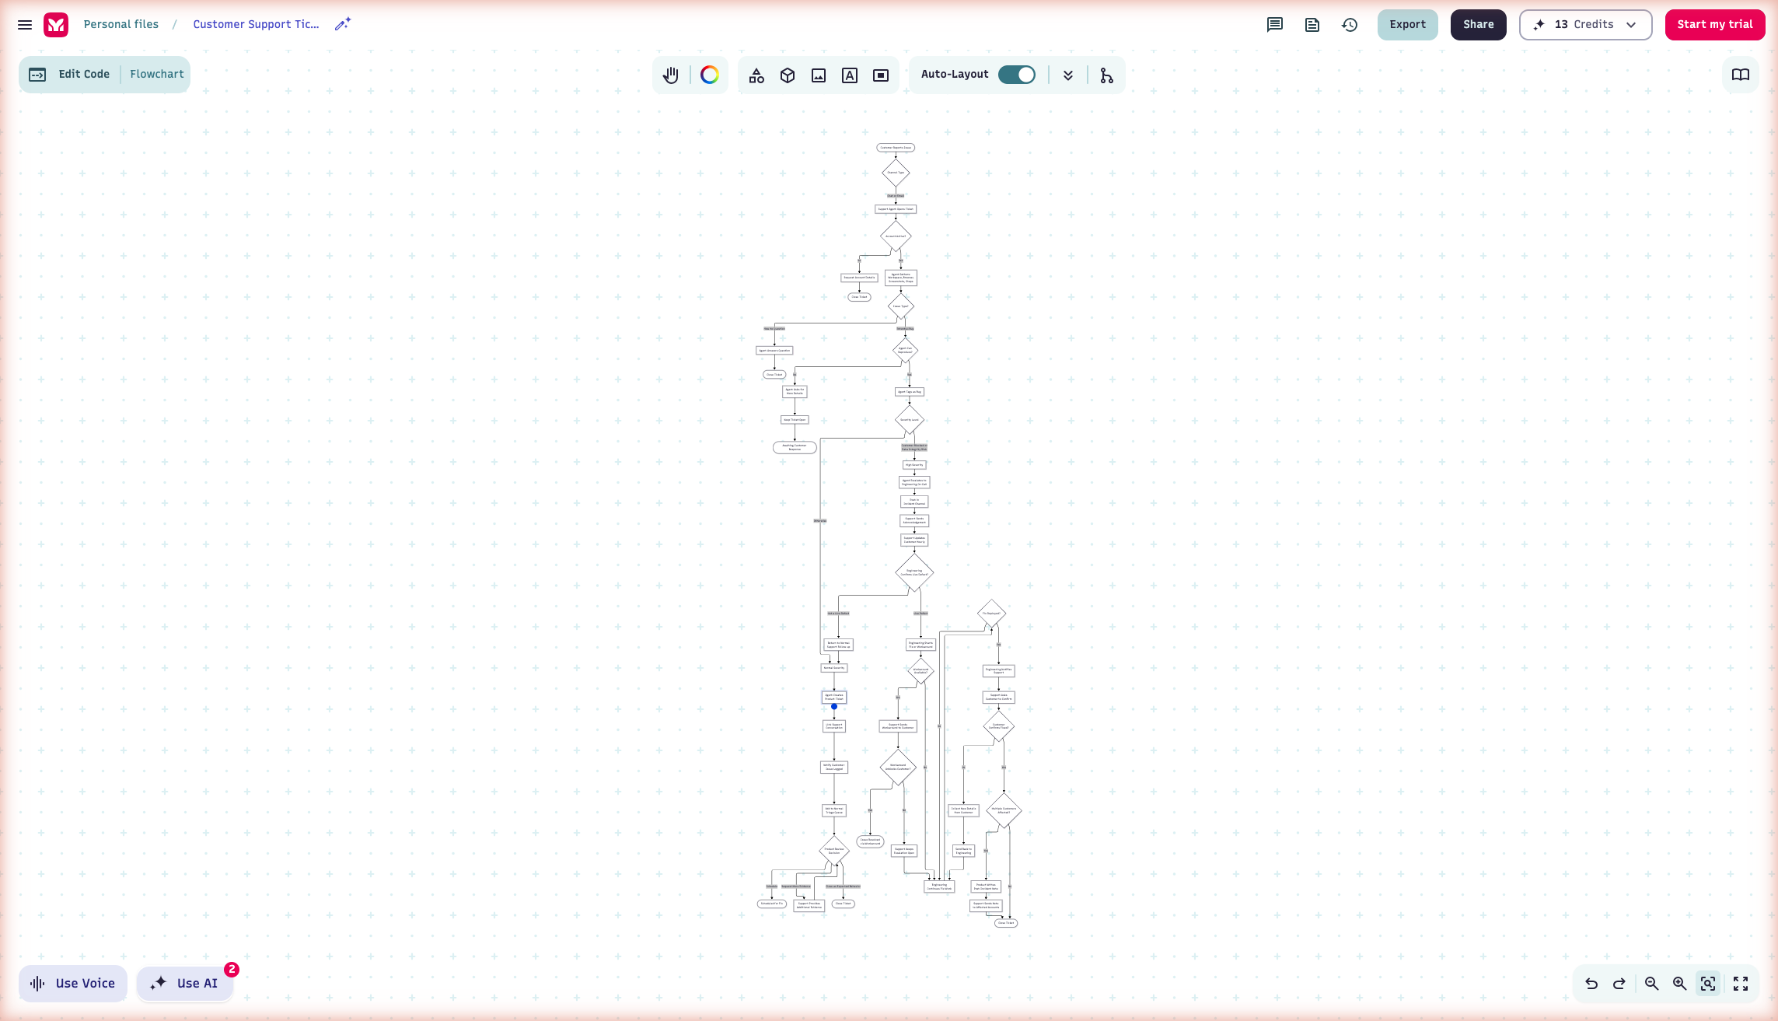This screenshot has width=1778, height=1021.
Task: Click the Export button
Action: coord(1408,25)
